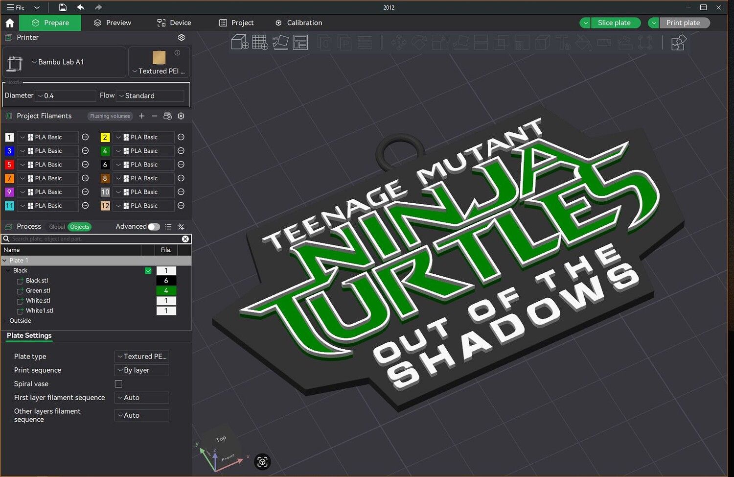Select the Color painting bucket tool
The image size is (734, 477).
point(584,43)
